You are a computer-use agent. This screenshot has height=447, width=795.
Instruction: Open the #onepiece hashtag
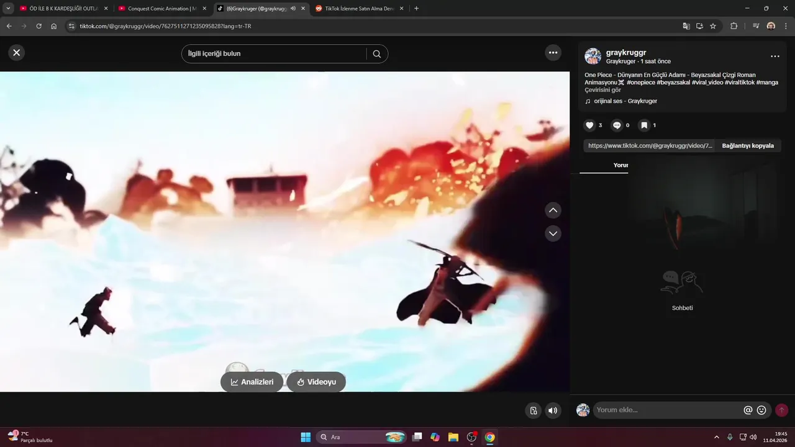pos(641,83)
